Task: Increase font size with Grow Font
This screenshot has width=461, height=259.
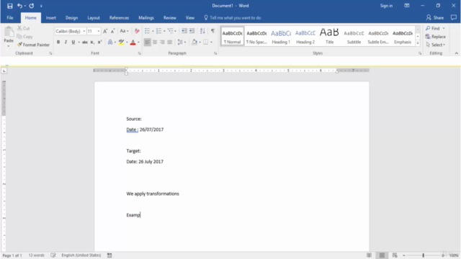Action: [x=105, y=31]
